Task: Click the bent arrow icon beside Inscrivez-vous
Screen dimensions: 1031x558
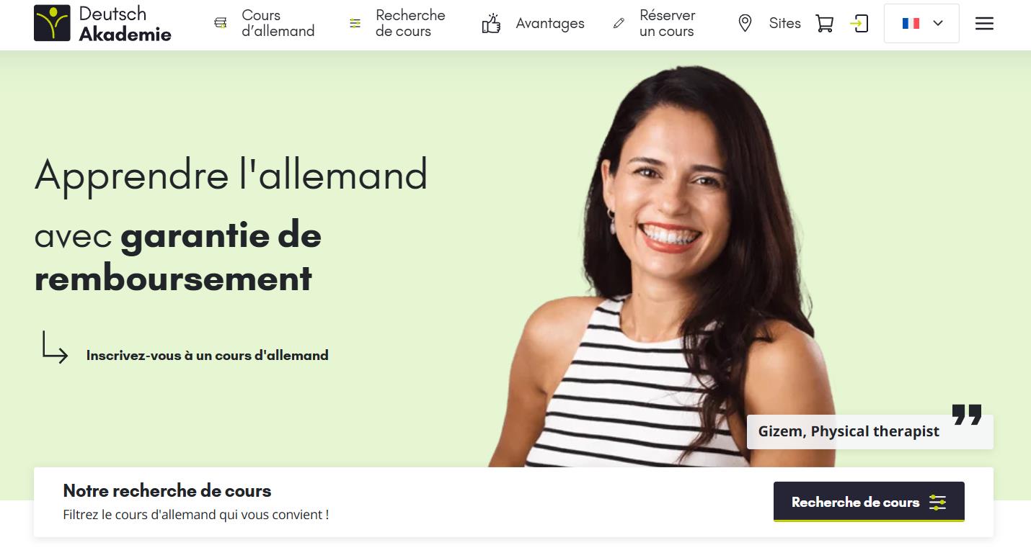Action: click(x=55, y=347)
